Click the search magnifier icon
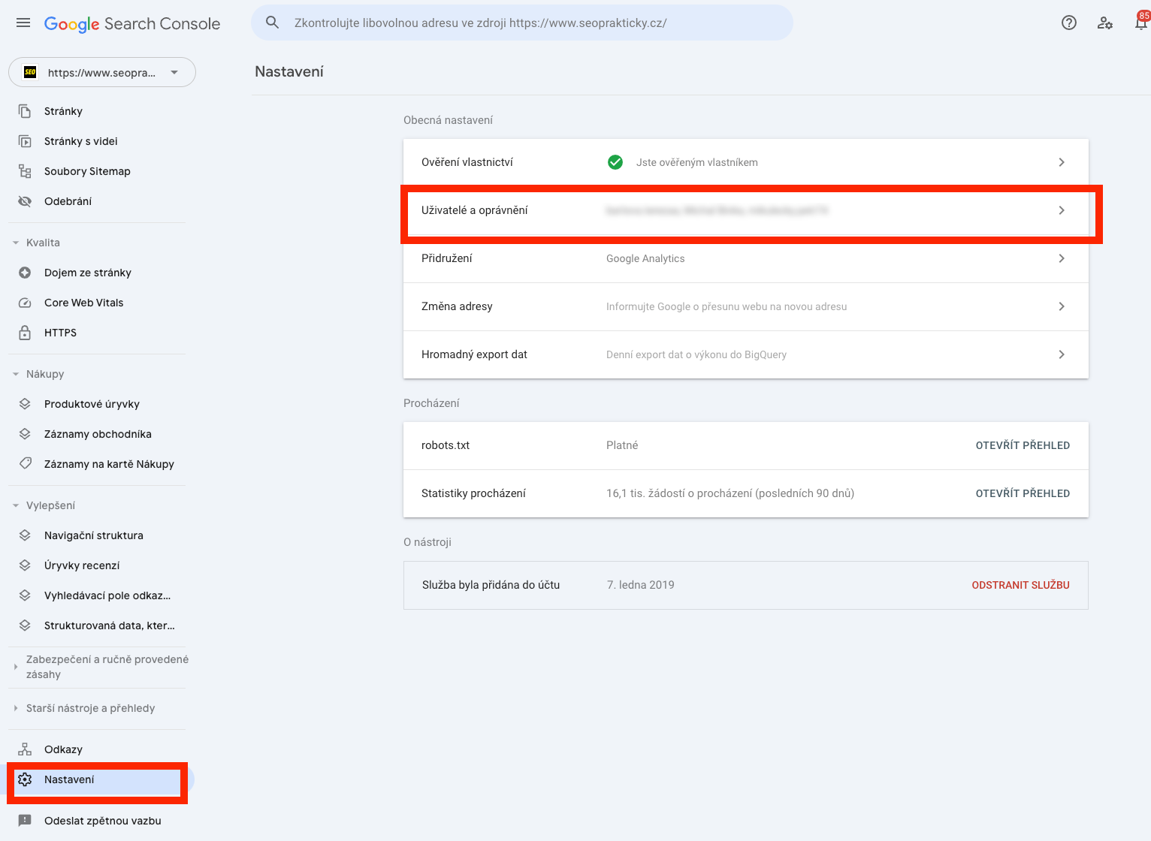This screenshot has width=1151, height=841. [273, 23]
